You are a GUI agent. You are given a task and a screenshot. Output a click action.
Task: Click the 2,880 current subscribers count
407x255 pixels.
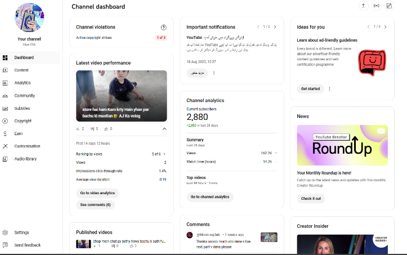point(197,117)
